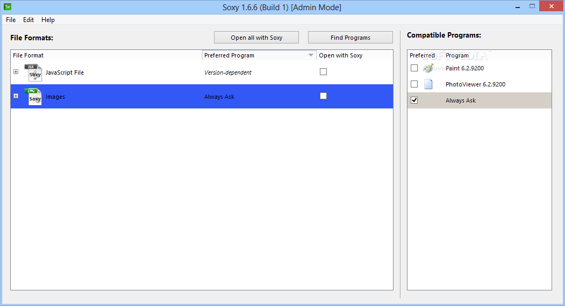
Task: Open the Help menu
Action: click(48, 20)
